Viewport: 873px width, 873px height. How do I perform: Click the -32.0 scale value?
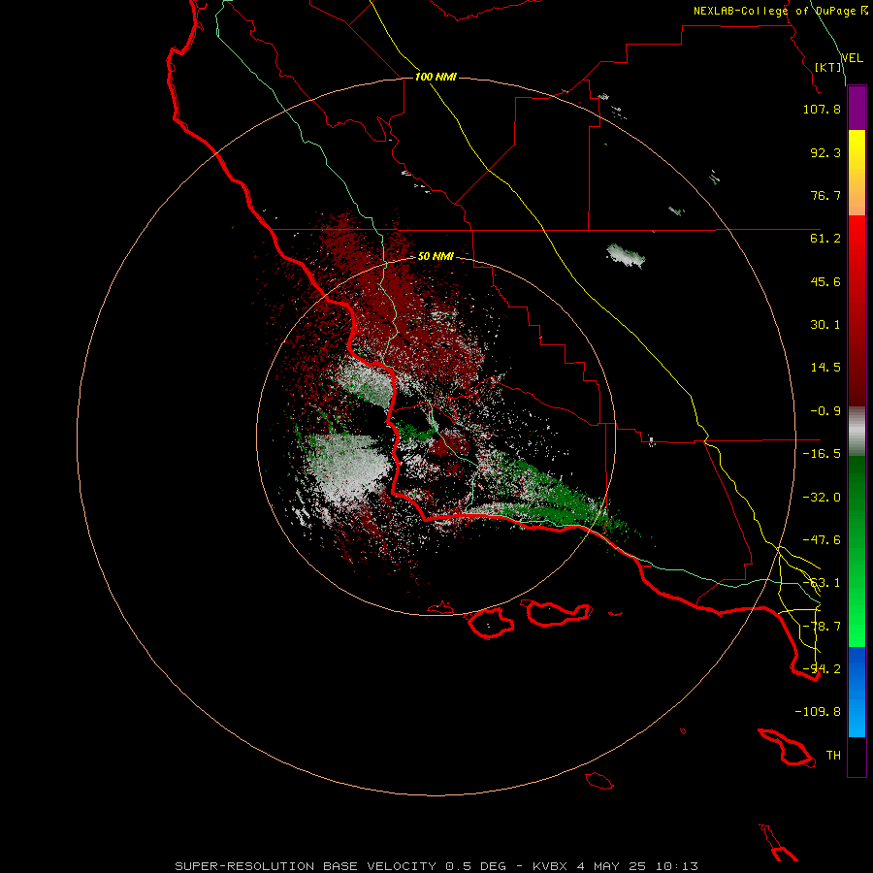pos(822,498)
